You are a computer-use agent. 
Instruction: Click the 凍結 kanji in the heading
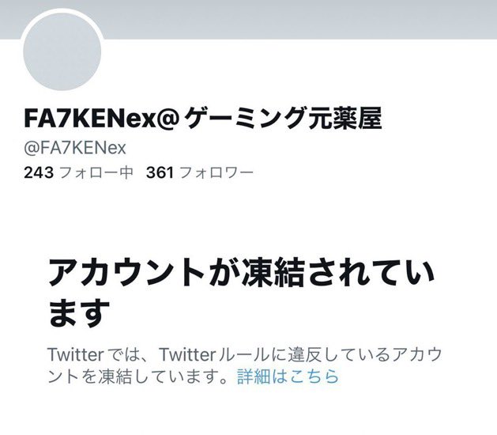pyautogui.click(x=273, y=273)
